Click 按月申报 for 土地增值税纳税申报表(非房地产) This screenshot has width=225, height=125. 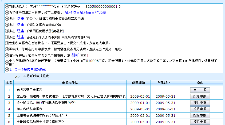pyautogui.click(x=200, y=115)
